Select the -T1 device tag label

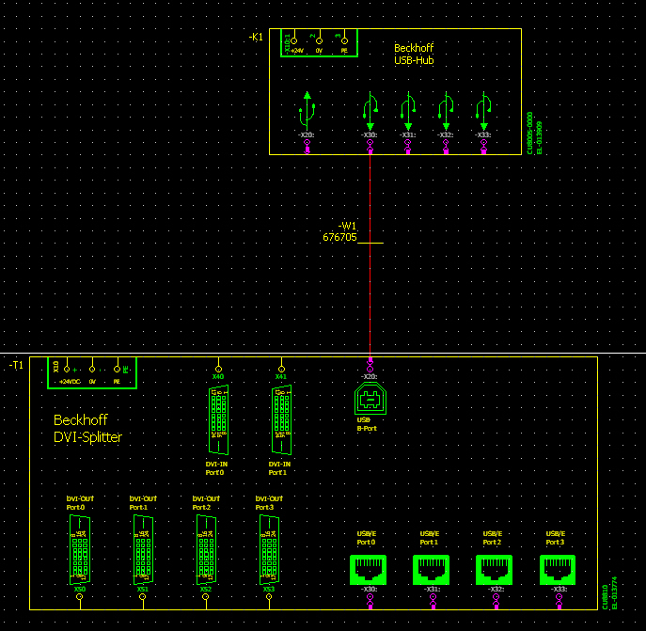click(17, 365)
